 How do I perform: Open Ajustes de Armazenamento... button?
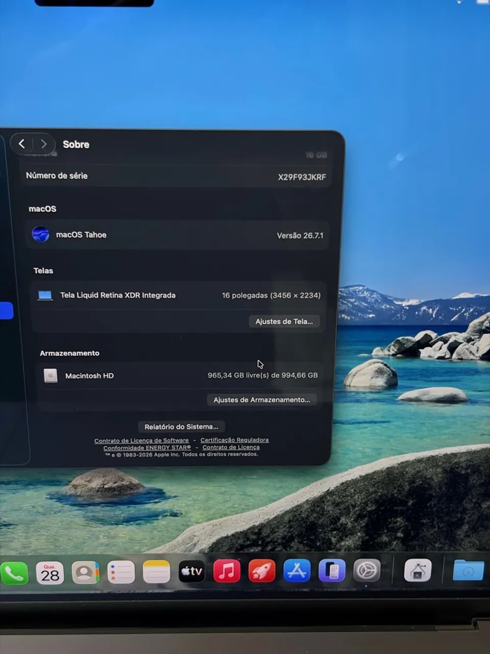pyautogui.click(x=262, y=400)
